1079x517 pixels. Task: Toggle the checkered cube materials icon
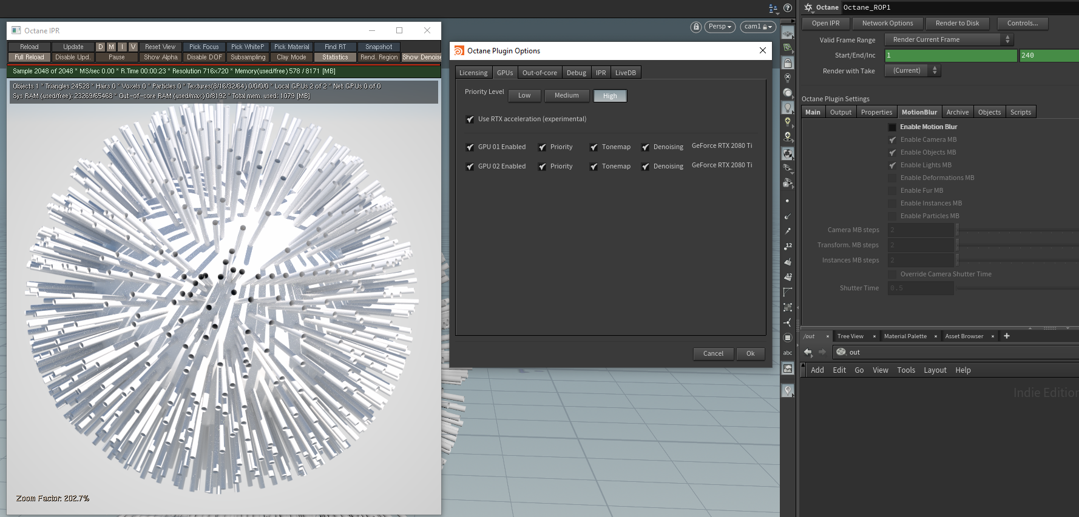coord(788,153)
